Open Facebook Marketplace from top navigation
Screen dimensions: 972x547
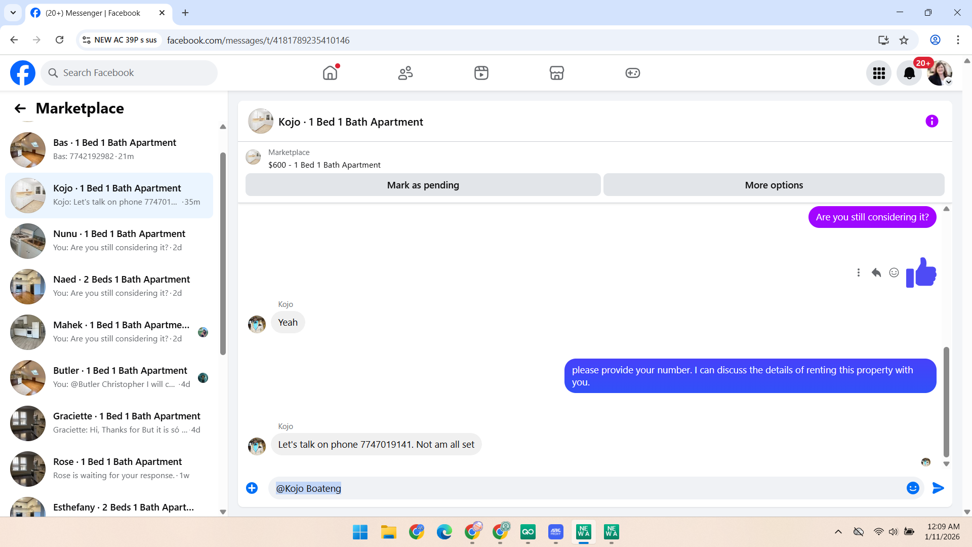[556, 73]
